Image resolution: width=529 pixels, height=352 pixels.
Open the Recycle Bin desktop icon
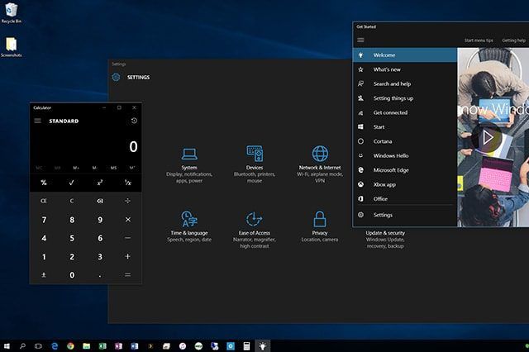12,12
